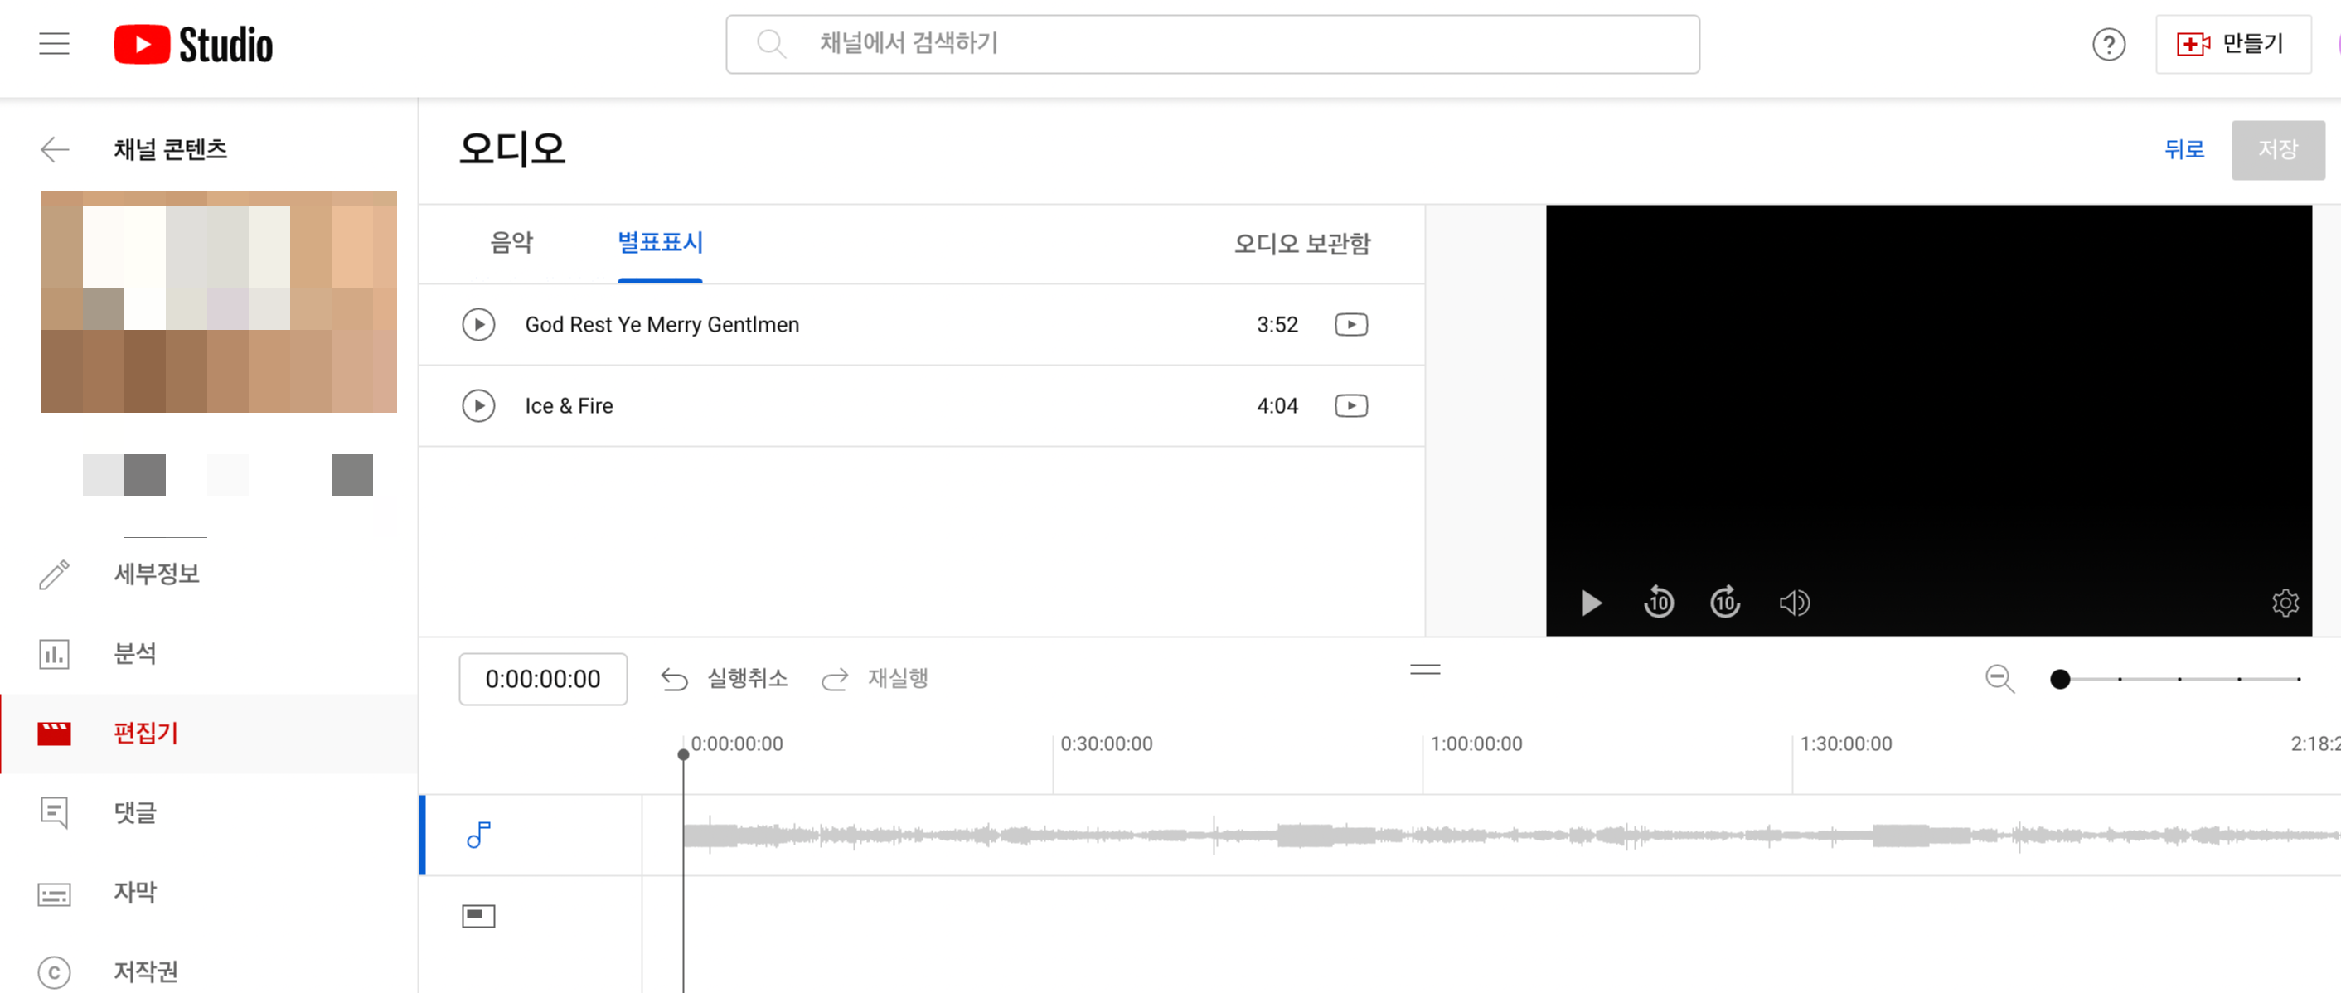The image size is (2341, 993).
Task: Open '분석' analytics in the sidebar
Action: (x=209, y=654)
